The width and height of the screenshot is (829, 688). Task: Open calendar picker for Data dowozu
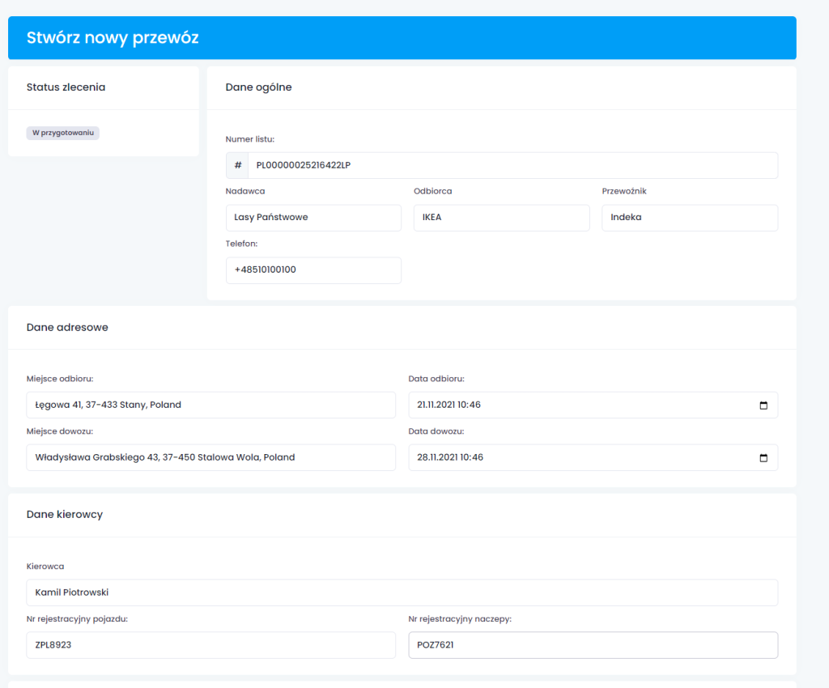coord(763,457)
